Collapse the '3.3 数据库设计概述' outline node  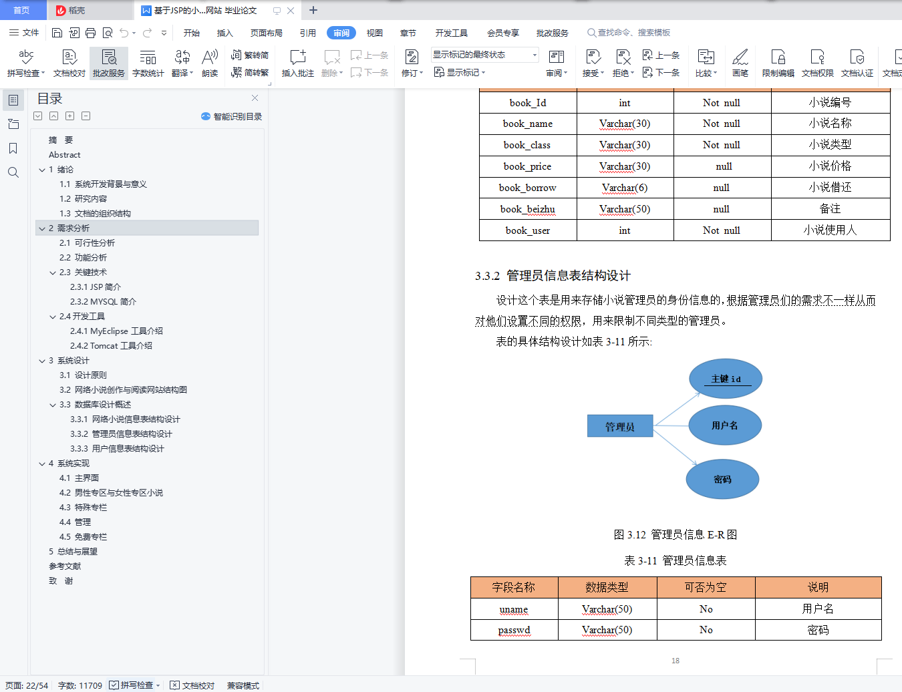53,405
